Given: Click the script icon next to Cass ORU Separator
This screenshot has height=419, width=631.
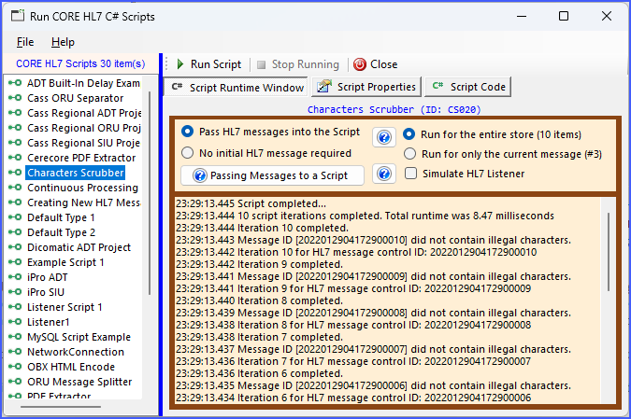Looking at the screenshot, I should click(15, 98).
